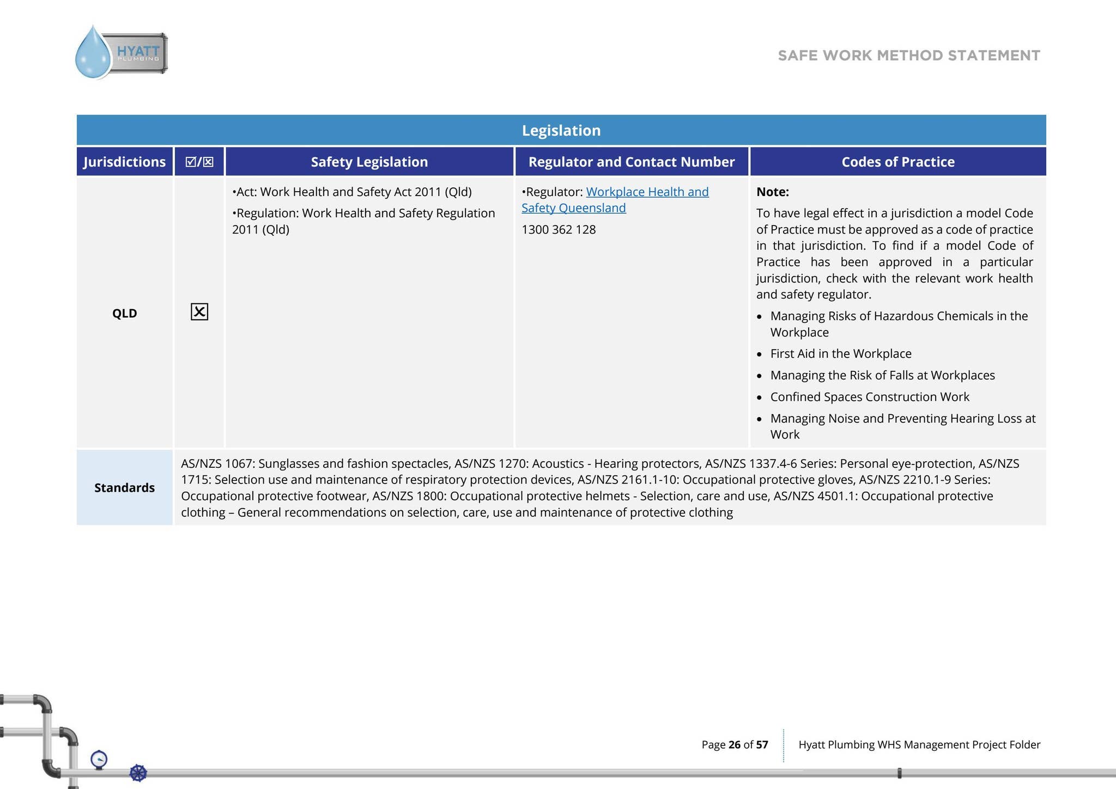Click the tick/cross symbol column header
Image resolution: width=1116 pixels, height=789 pixels.
[x=199, y=162]
